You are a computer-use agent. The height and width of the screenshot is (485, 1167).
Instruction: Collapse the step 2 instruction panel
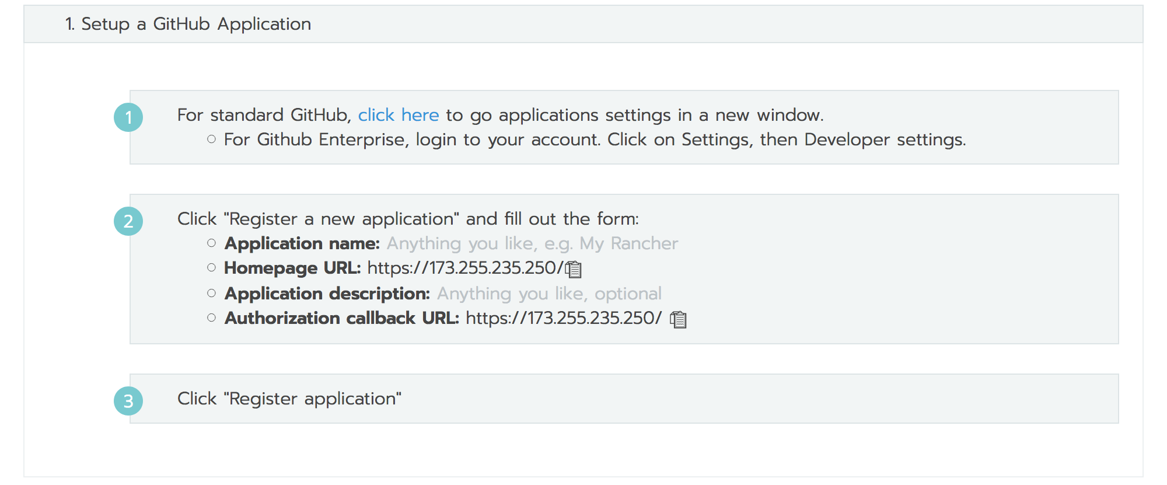(x=624, y=268)
